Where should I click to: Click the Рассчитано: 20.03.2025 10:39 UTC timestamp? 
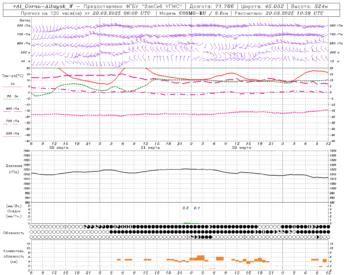(x=279, y=13)
